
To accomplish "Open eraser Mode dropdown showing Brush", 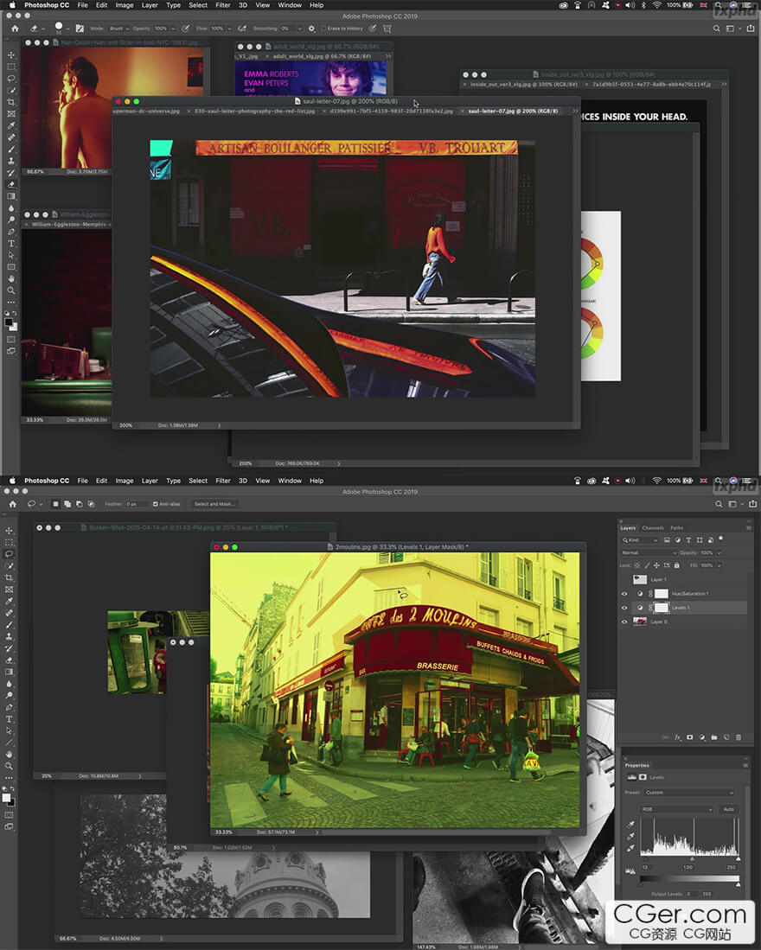I will pyautogui.click(x=118, y=29).
